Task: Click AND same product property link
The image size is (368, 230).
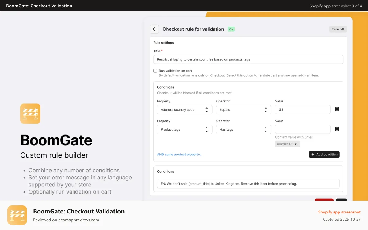Action: click(x=180, y=155)
